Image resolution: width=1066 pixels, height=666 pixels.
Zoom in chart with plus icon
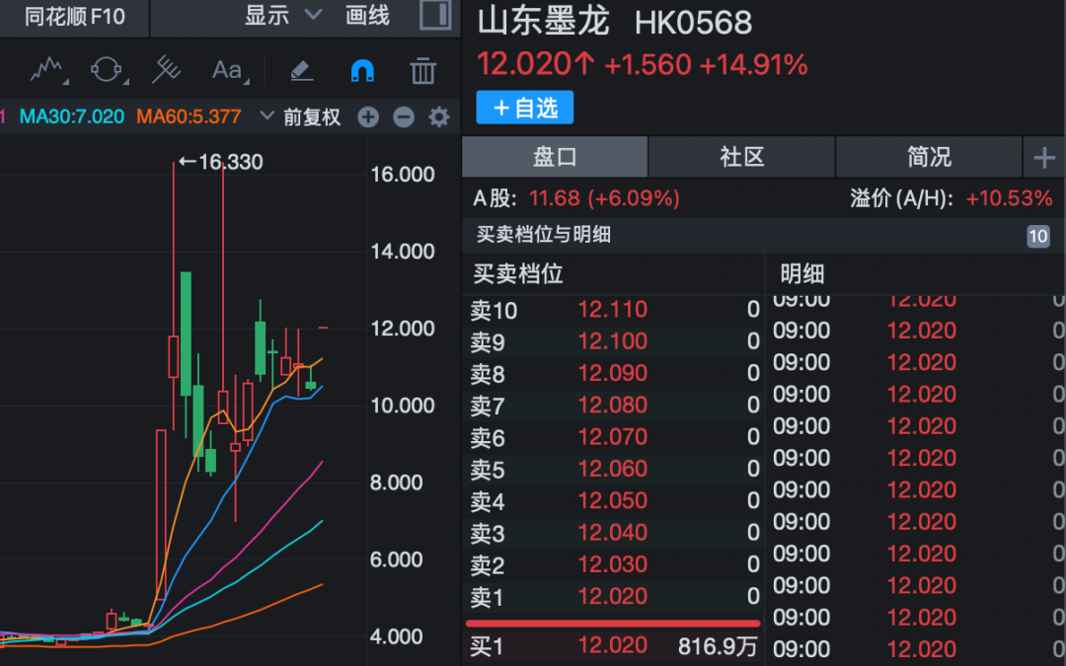(368, 117)
